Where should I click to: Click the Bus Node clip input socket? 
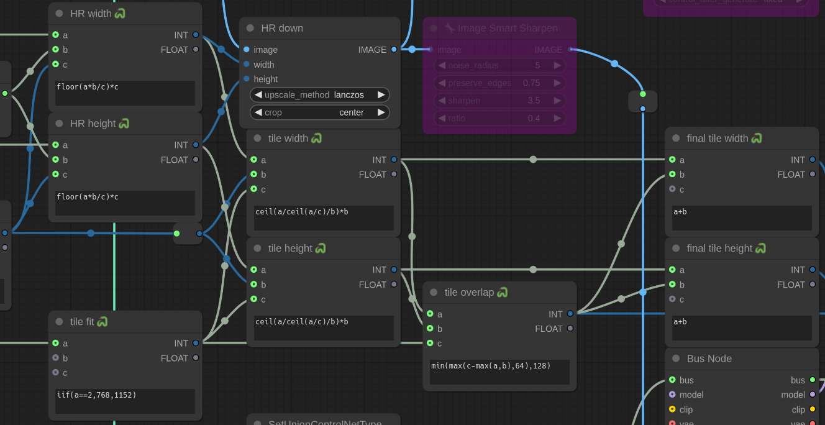tap(672, 409)
